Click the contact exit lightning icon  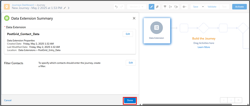(176, 7)
